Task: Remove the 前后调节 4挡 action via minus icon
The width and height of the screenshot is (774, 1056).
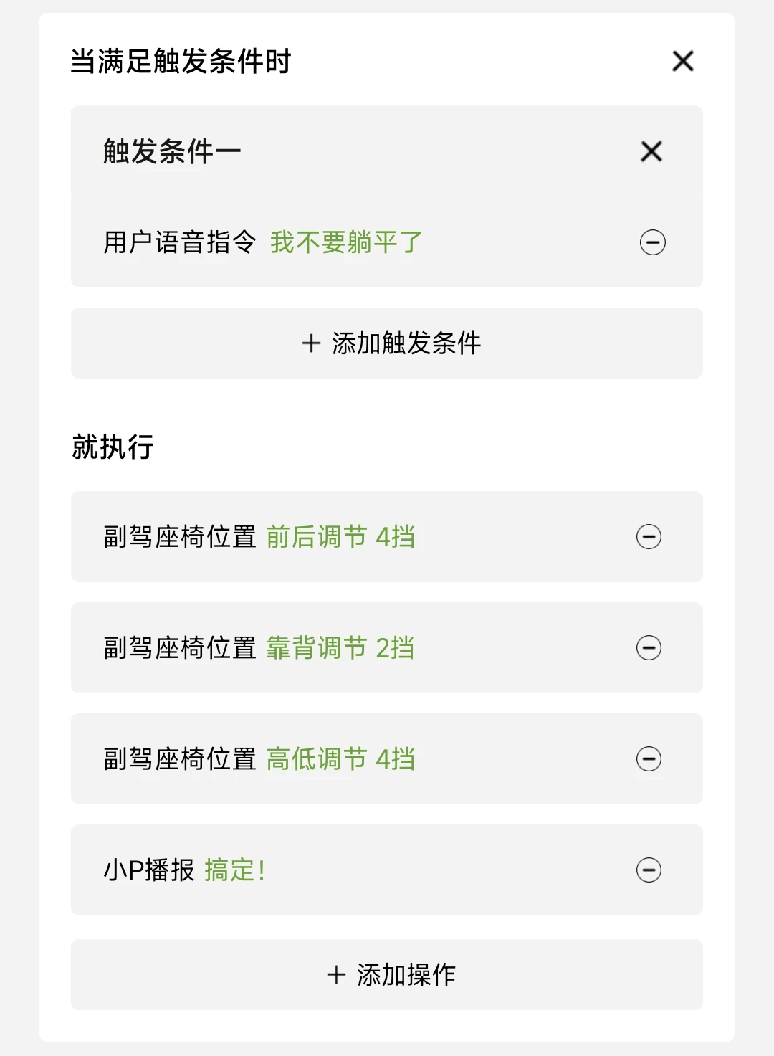Action: tap(649, 536)
